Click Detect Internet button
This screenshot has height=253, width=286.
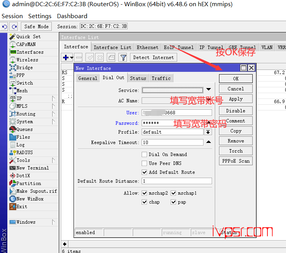point(153,58)
